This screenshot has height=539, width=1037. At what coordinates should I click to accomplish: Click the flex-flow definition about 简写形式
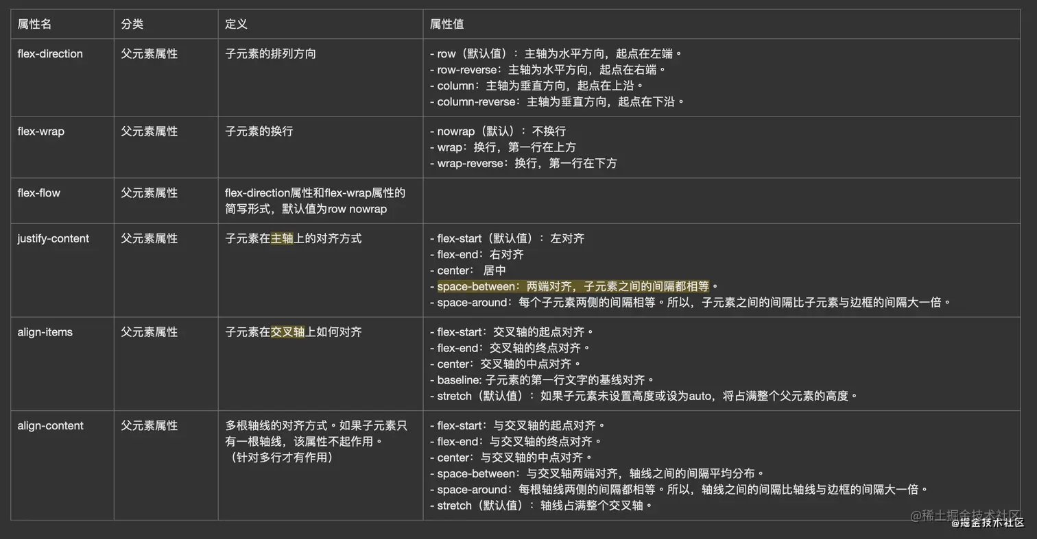[x=315, y=201]
